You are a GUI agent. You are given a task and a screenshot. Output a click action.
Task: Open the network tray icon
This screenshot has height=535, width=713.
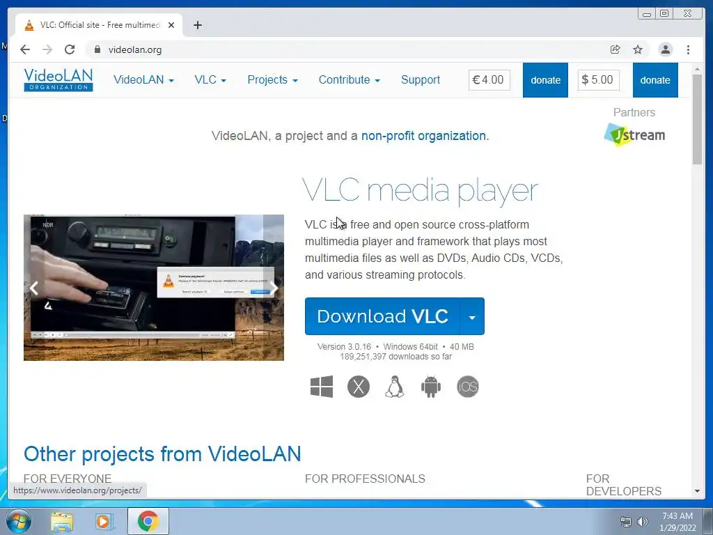coord(626,521)
